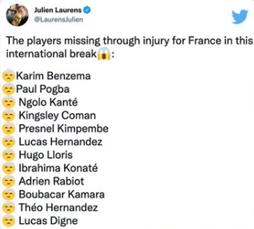Click the bandaged emoji beside Ngolo Kanté
Viewport: 254px width, 229px height.
(x=9, y=102)
